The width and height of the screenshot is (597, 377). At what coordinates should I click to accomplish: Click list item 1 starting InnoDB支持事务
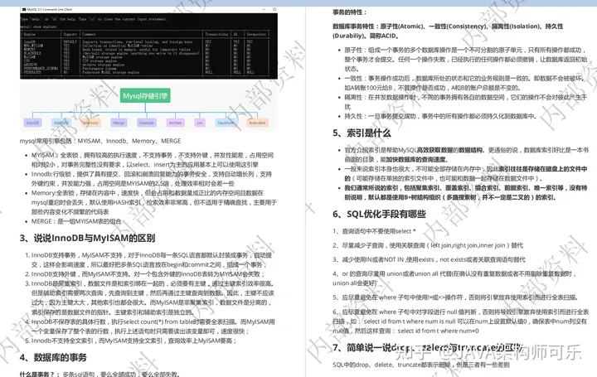pyautogui.click(x=152, y=260)
